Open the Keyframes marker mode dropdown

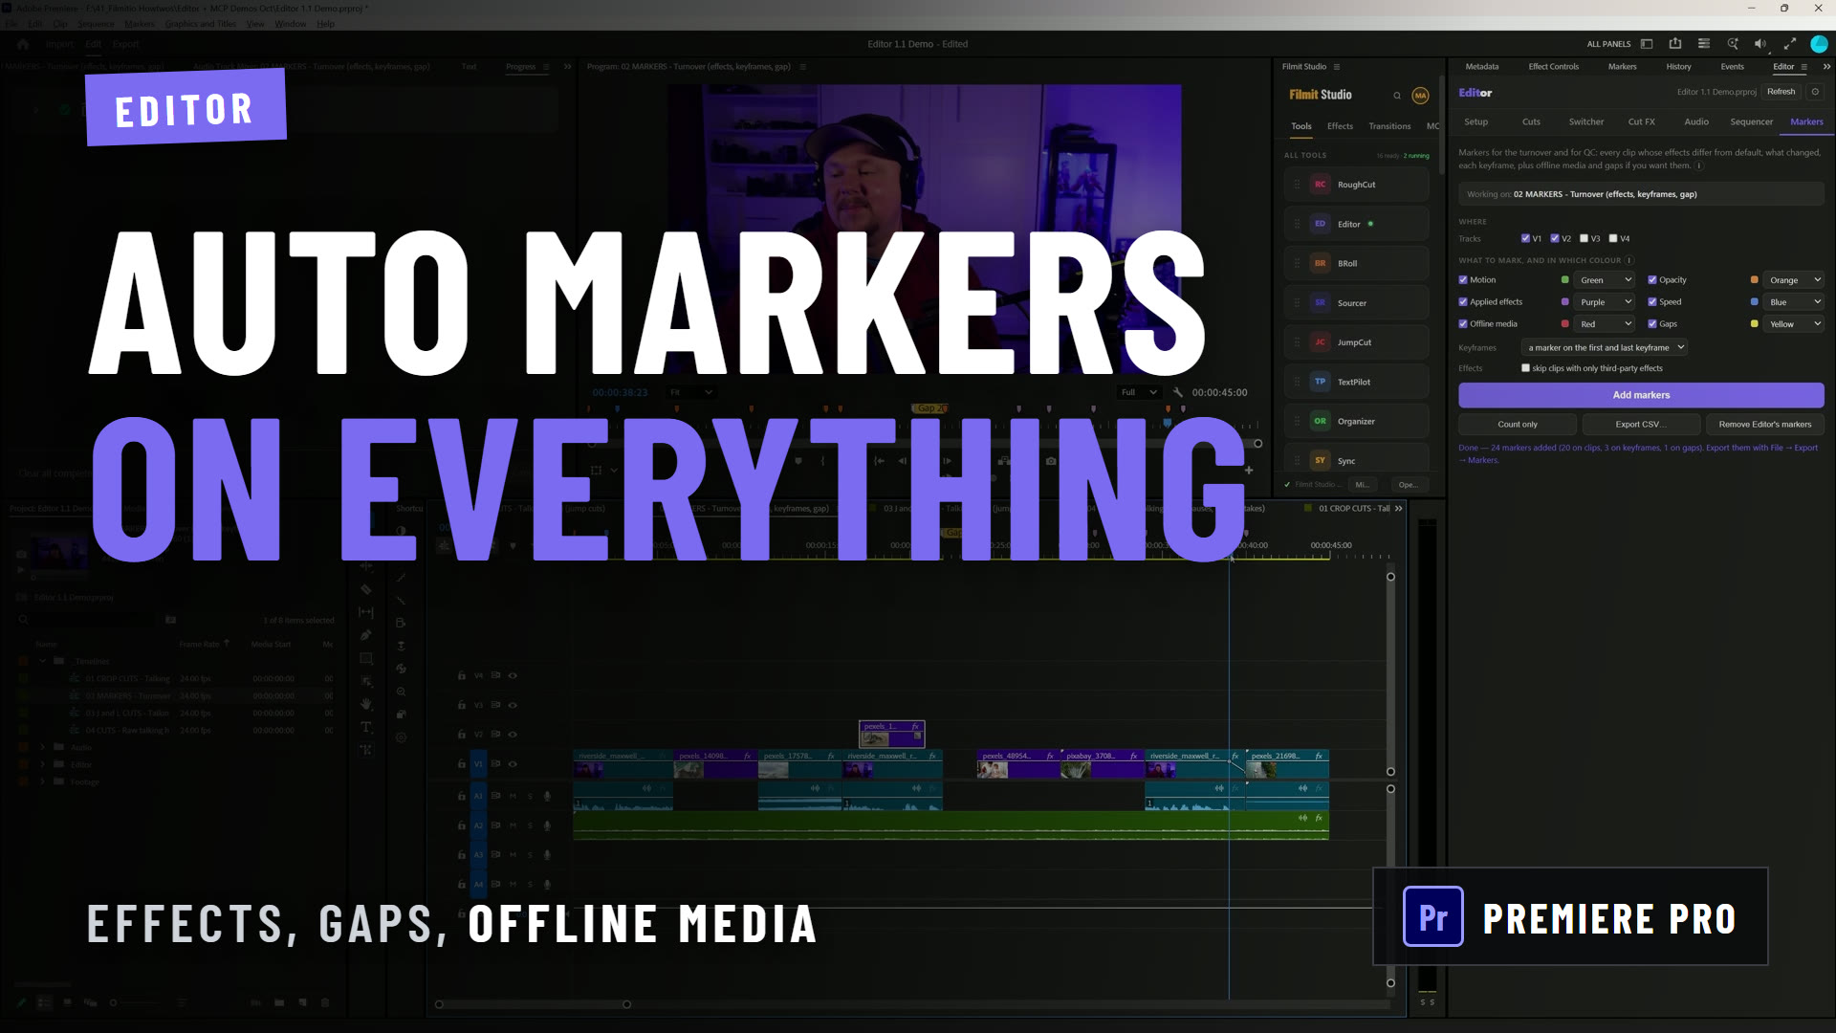coord(1605,348)
